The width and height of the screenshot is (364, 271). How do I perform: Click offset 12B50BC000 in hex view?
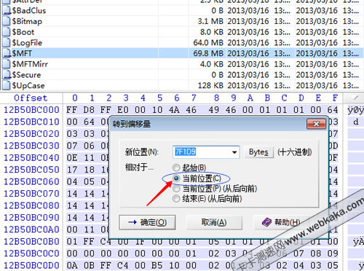31,110
